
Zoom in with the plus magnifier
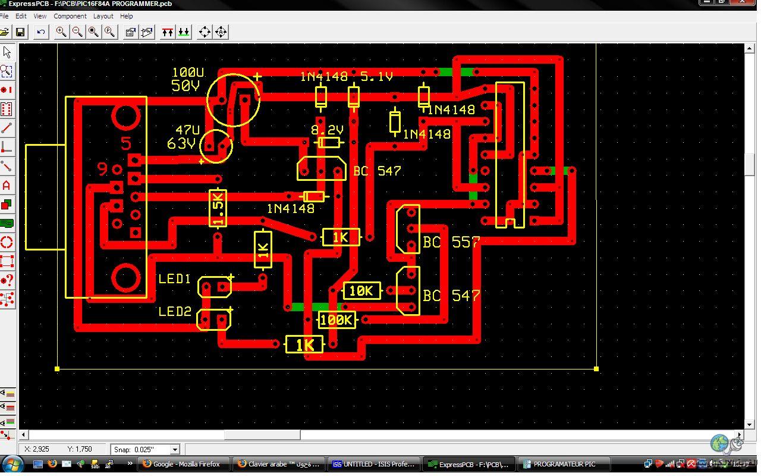click(61, 32)
